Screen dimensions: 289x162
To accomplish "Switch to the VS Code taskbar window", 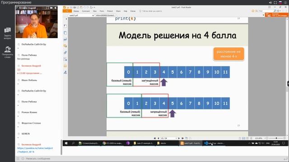I will (214, 143).
